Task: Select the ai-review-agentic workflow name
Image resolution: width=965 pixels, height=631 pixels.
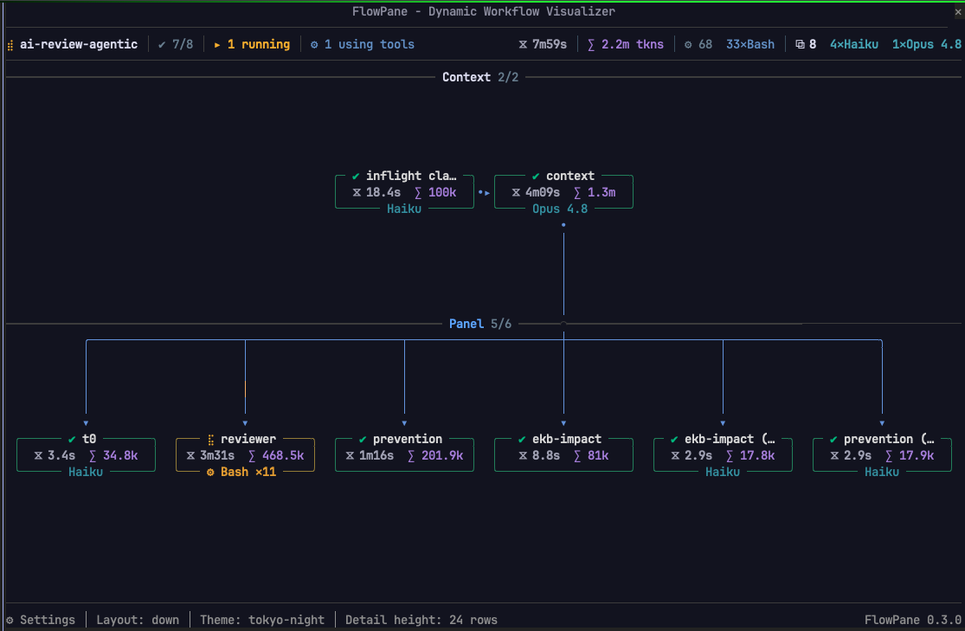Action: coord(79,44)
